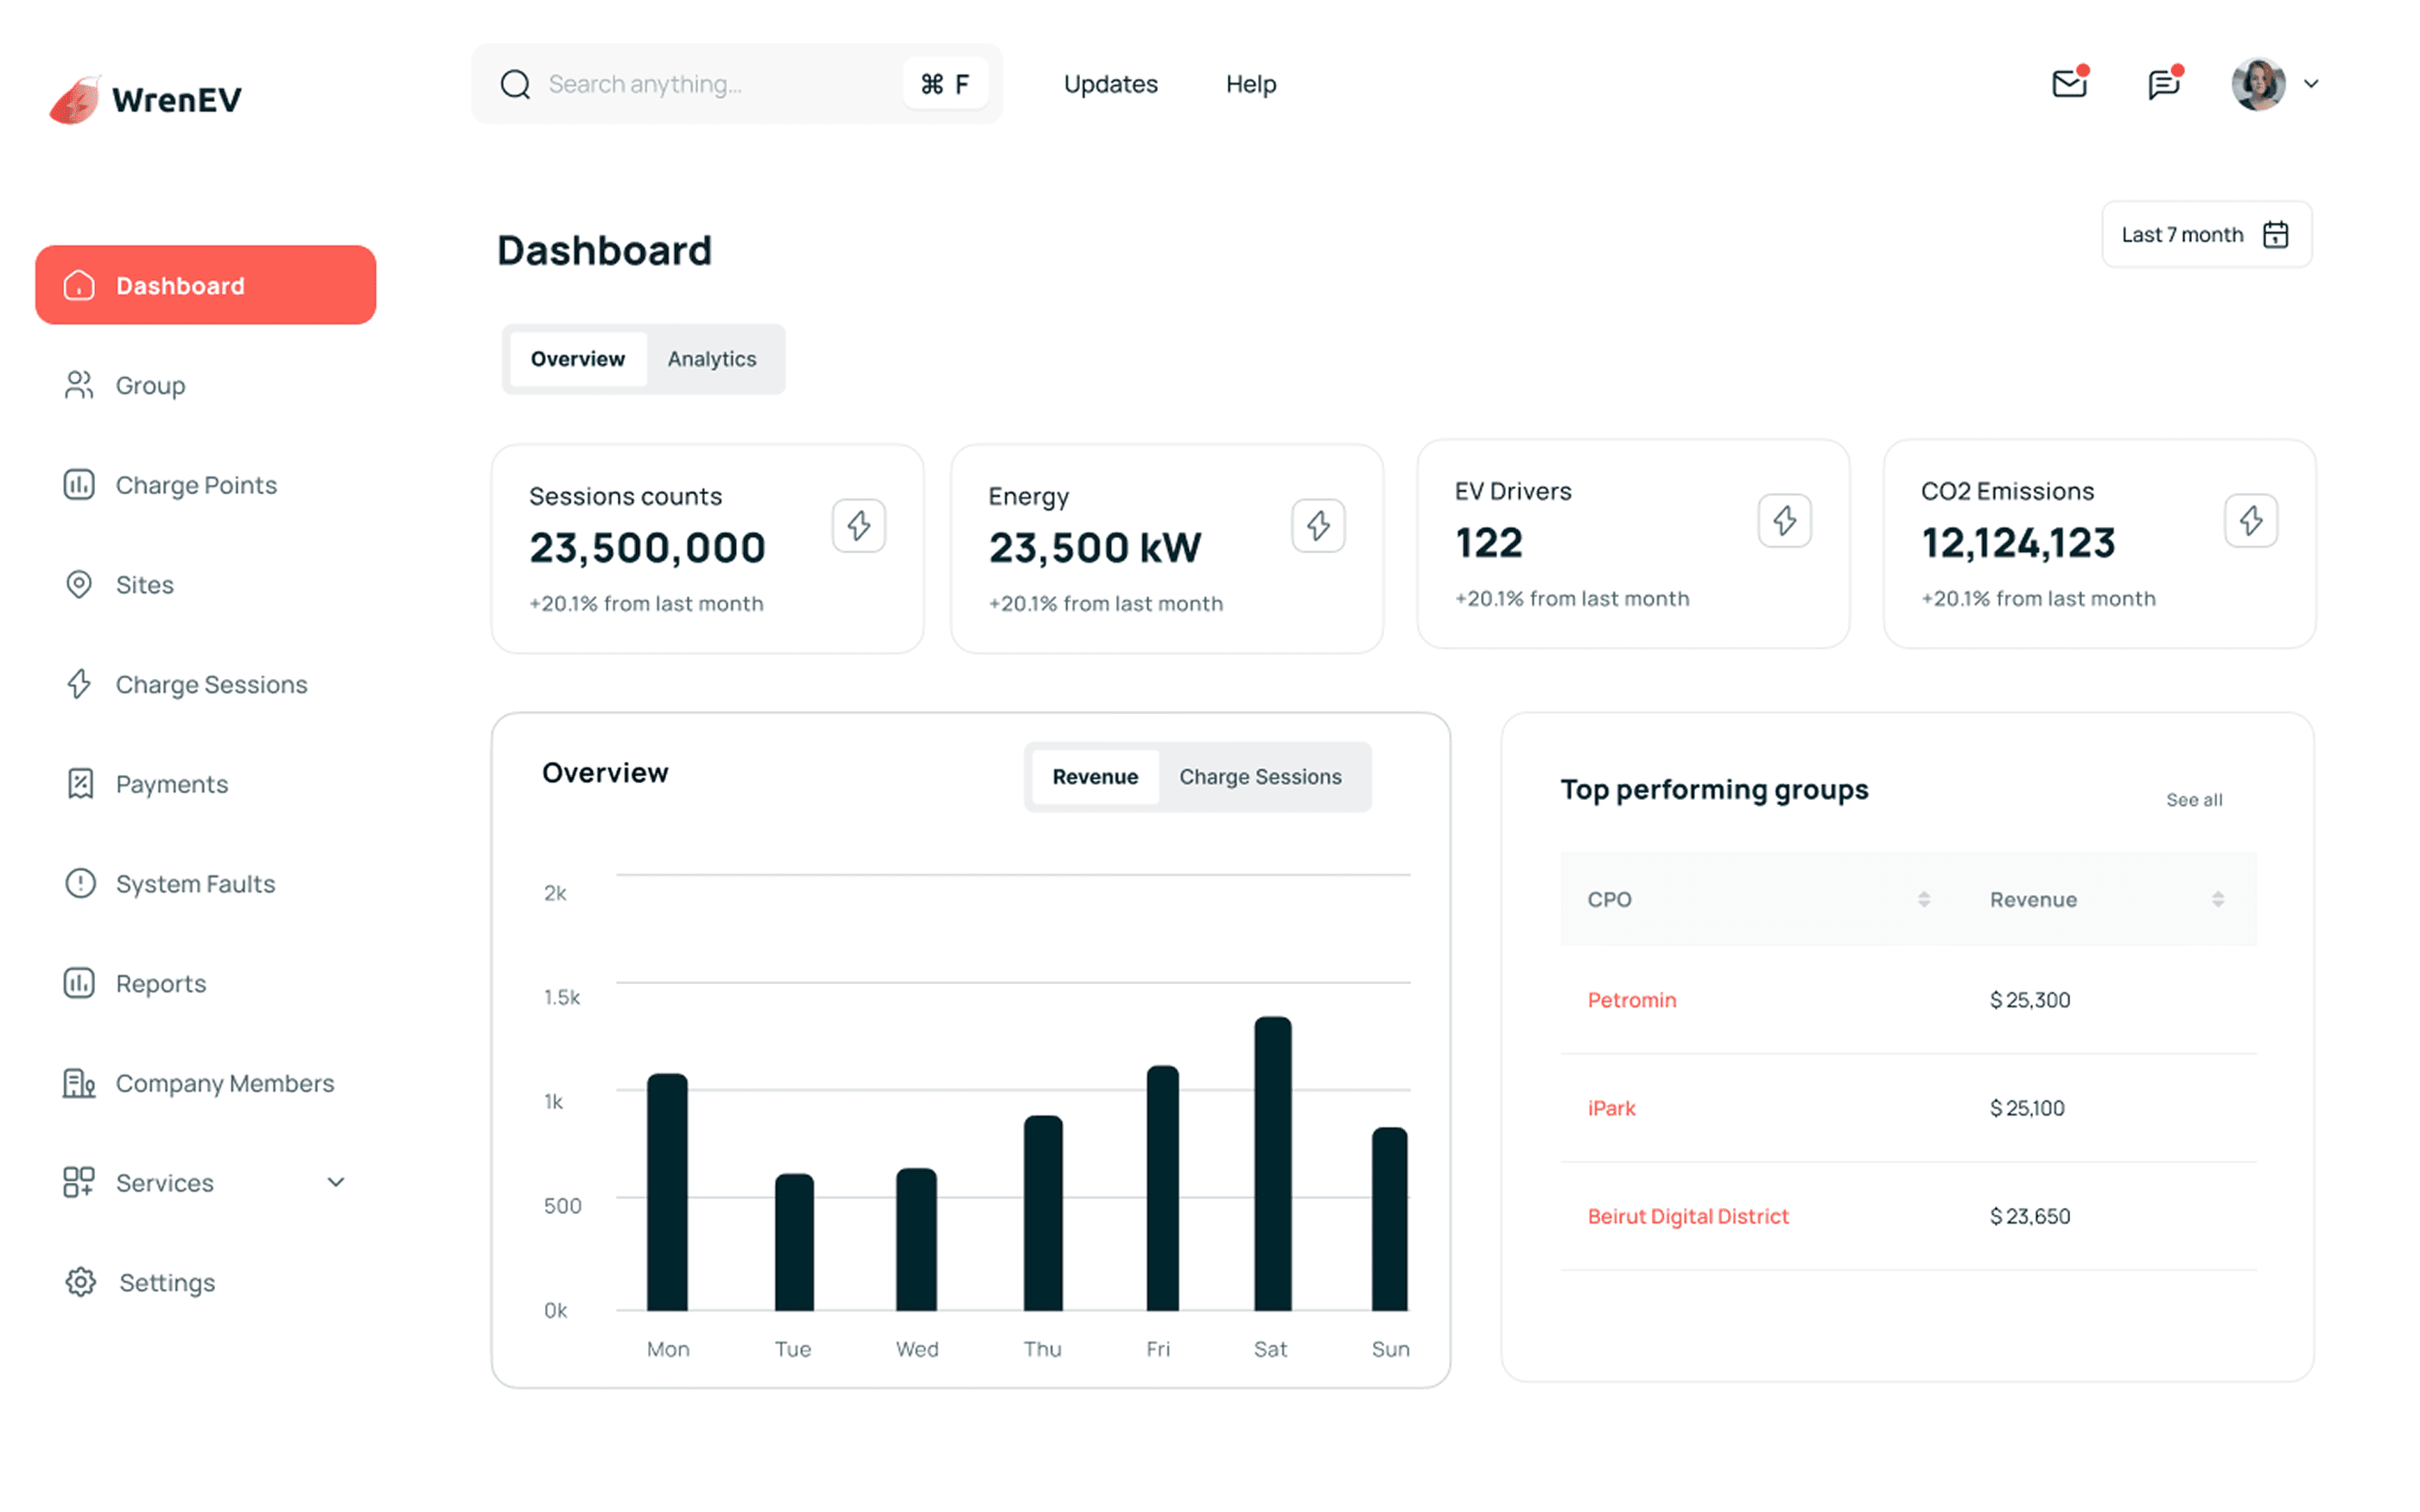Open System Faults label in sidebar
The width and height of the screenshot is (2420, 1512).
(195, 884)
